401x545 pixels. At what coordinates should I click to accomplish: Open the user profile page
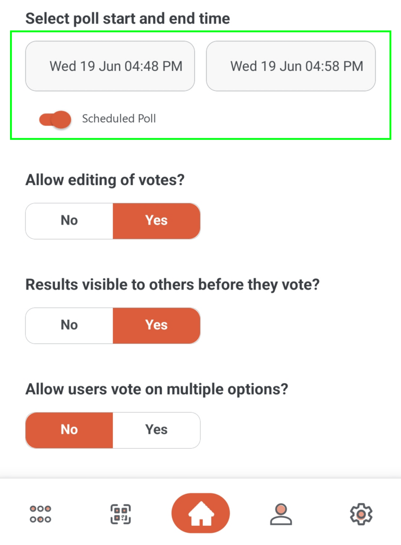[280, 514]
